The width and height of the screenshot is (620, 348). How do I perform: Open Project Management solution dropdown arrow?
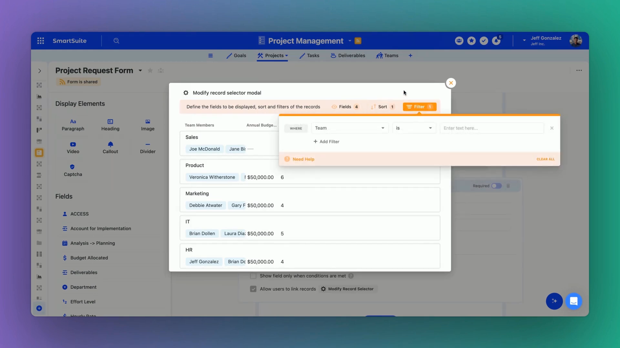350,41
